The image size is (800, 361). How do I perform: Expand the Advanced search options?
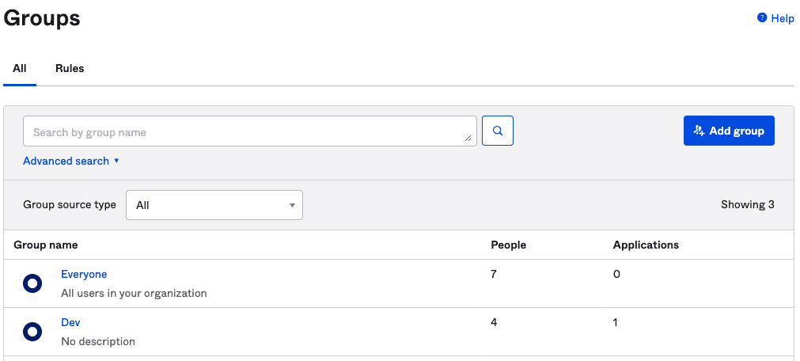point(71,161)
